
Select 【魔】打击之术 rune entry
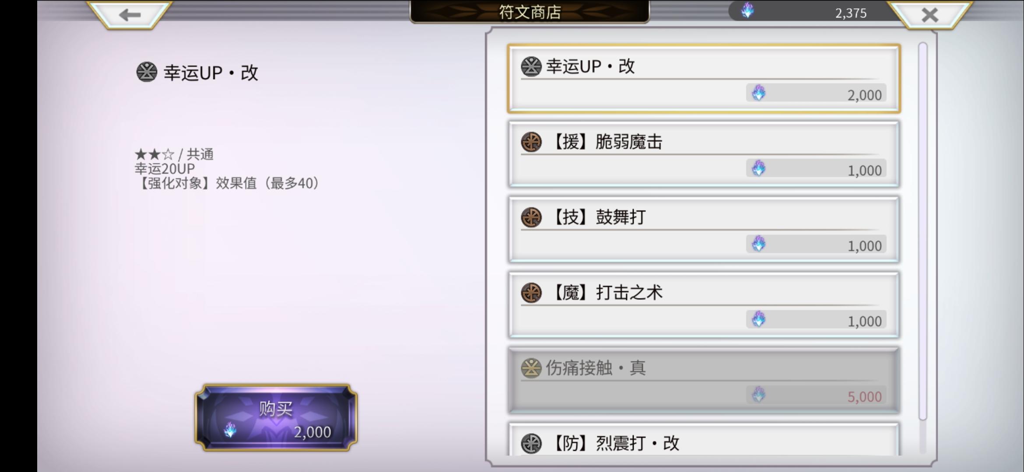[x=704, y=305]
